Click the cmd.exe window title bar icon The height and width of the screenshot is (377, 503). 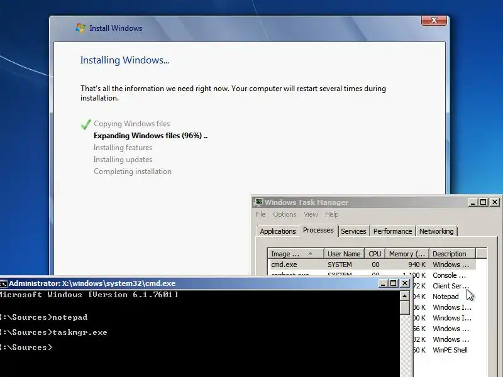pos(3,283)
